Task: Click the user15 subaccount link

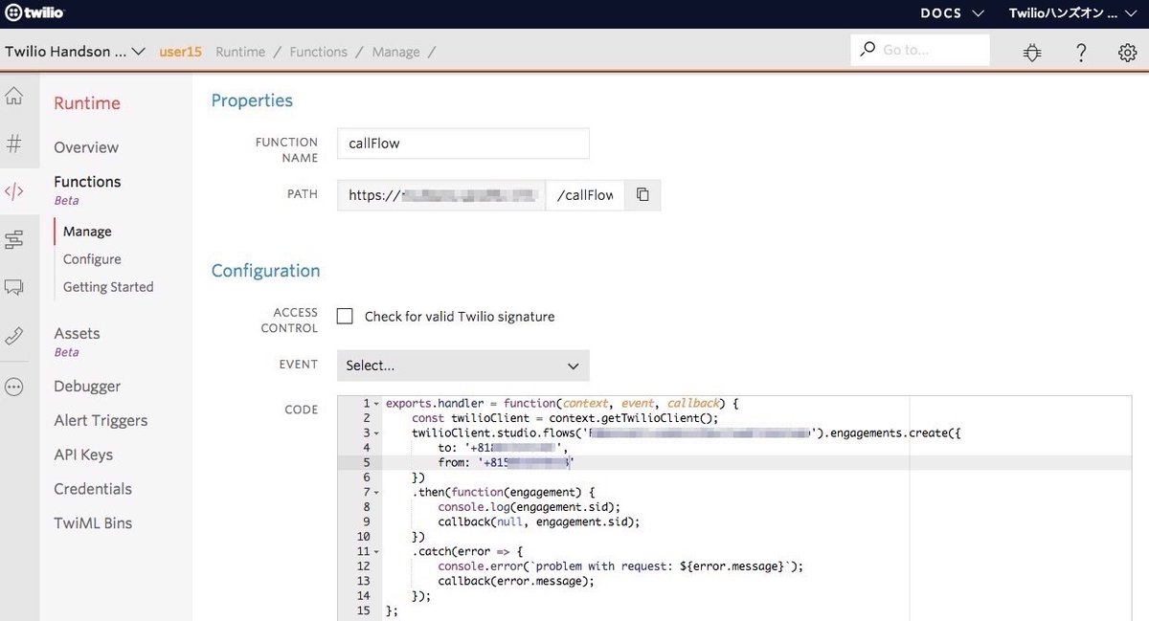Action: point(181,52)
